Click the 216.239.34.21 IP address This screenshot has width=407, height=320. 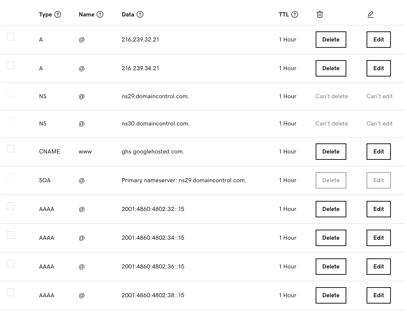[140, 68]
